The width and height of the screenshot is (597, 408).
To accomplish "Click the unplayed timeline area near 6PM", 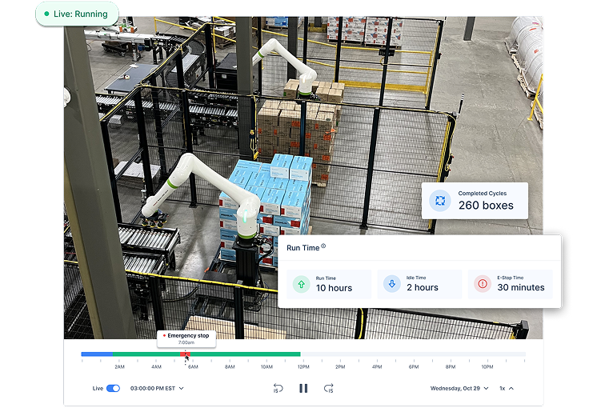I will 414,354.
